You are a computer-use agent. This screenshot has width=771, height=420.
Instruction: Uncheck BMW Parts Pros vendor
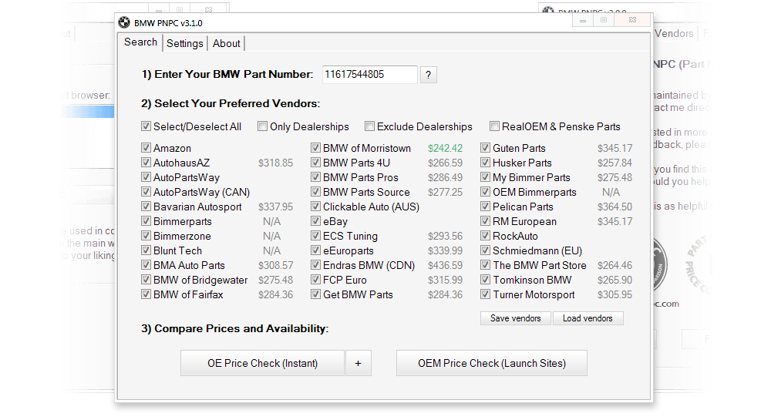click(315, 176)
